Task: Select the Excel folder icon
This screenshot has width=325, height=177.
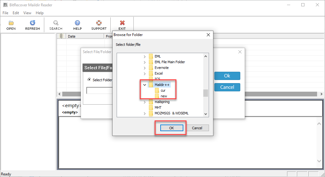Action: [x=151, y=73]
